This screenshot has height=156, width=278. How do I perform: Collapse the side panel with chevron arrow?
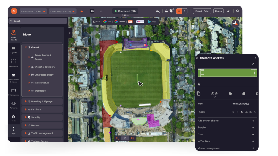click(70, 33)
